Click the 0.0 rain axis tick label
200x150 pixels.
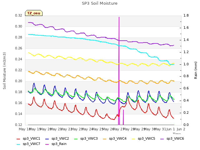point(186,125)
